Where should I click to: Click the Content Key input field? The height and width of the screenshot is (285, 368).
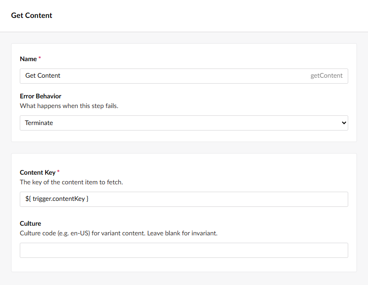coord(184,199)
